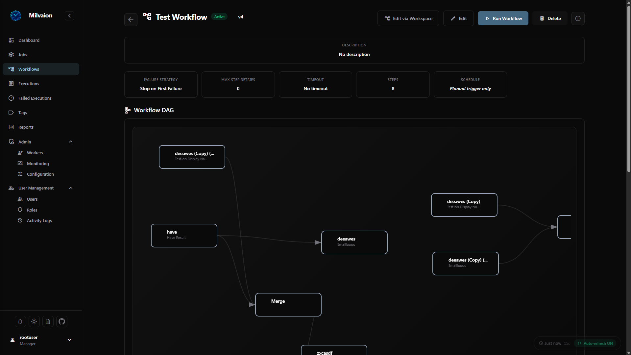Open Monitoring under Admin

[38, 164]
